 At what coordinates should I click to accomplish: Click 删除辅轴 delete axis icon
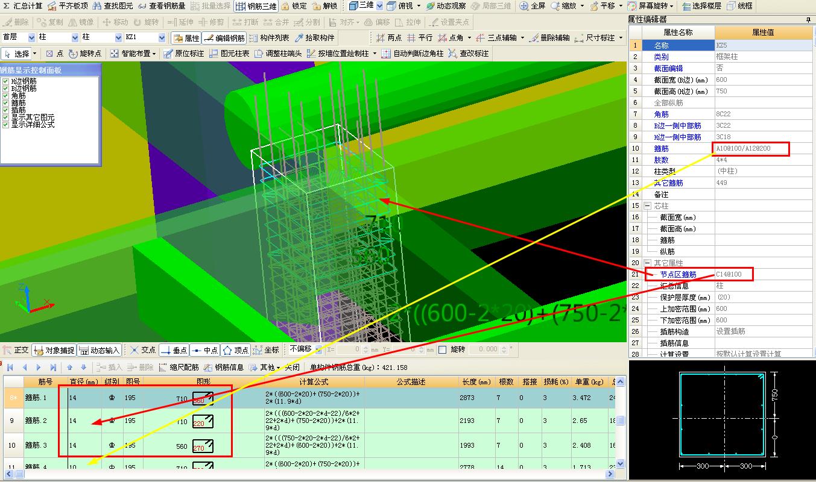pyautogui.click(x=549, y=38)
